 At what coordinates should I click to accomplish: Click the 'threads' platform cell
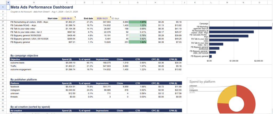pyautogui.click(x=34, y=97)
